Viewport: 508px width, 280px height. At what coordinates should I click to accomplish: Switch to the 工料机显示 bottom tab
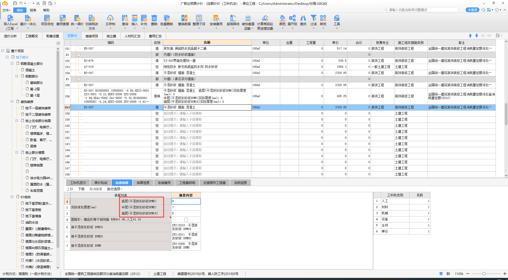click(78, 183)
